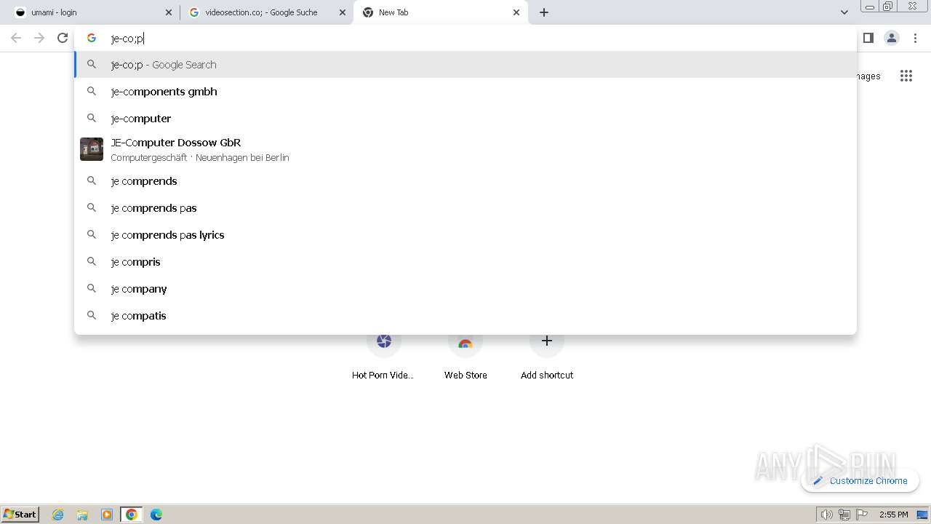Click the JE-Computer Dossow GbR thumbnail

pyautogui.click(x=92, y=149)
